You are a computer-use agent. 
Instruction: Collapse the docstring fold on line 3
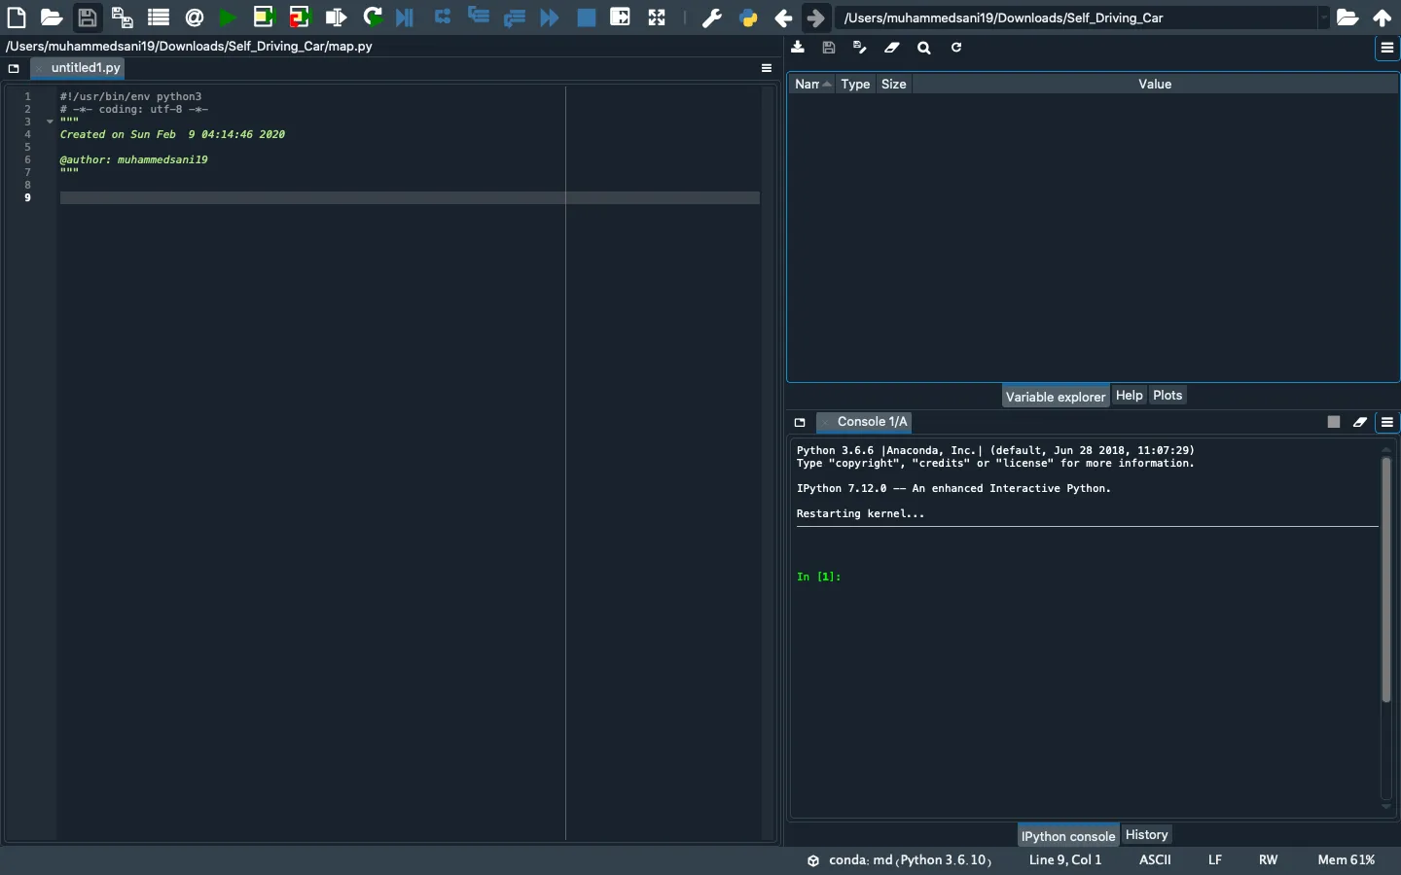[x=50, y=122]
